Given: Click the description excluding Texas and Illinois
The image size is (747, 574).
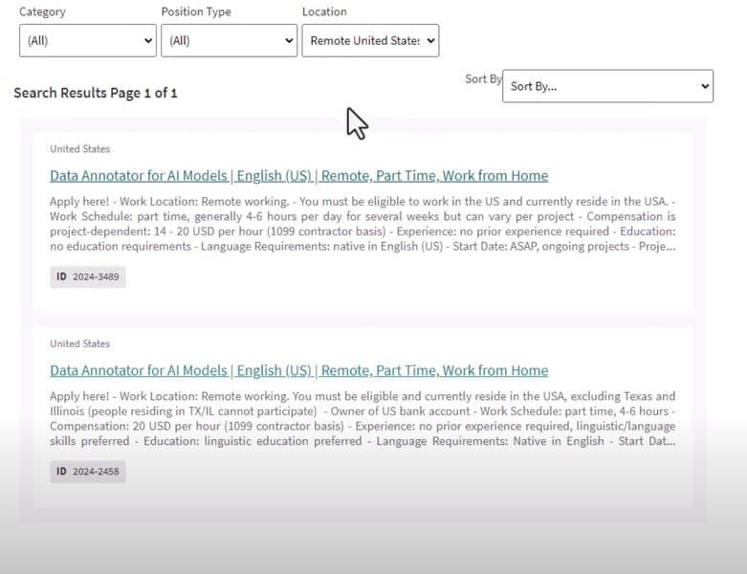Looking at the screenshot, I should pyautogui.click(x=363, y=419).
